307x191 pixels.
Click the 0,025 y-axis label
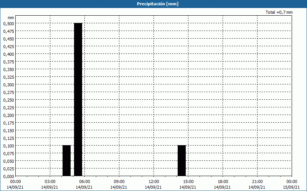tap(8, 169)
